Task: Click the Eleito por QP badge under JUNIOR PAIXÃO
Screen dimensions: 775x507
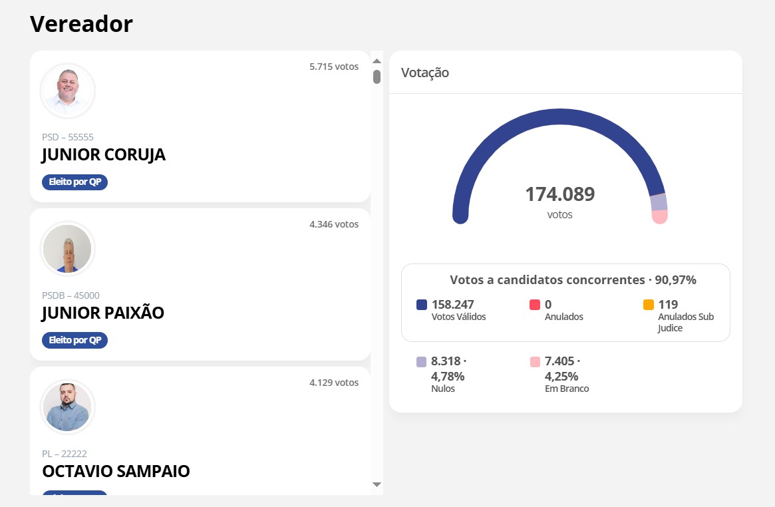Action: coord(75,340)
